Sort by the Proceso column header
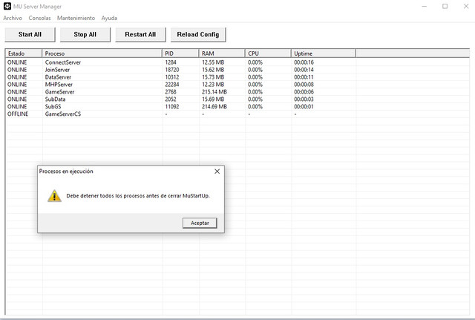This screenshot has height=320, width=475. (x=102, y=53)
